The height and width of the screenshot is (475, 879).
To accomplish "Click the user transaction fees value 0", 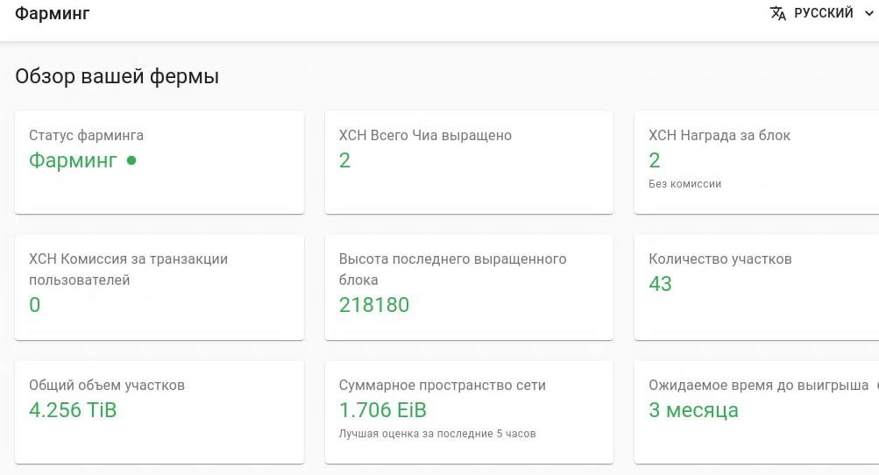I will (35, 304).
